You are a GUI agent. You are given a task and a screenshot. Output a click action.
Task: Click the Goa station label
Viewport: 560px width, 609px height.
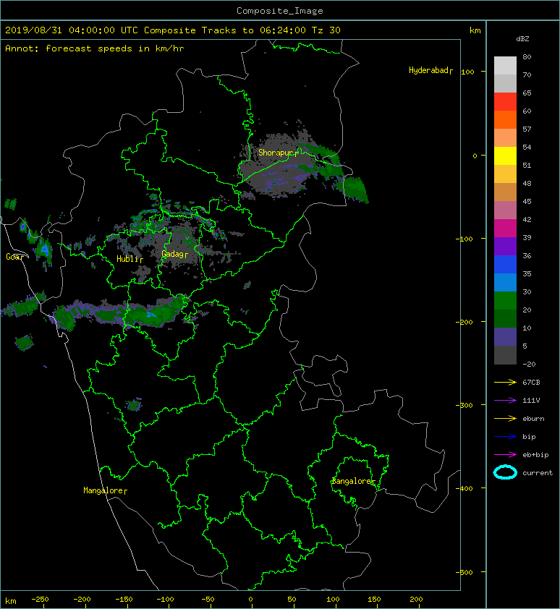[14, 257]
